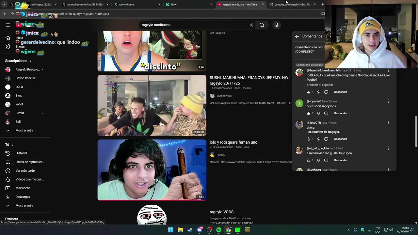Click browser back arrow
418x235 pixels.
(5, 14)
